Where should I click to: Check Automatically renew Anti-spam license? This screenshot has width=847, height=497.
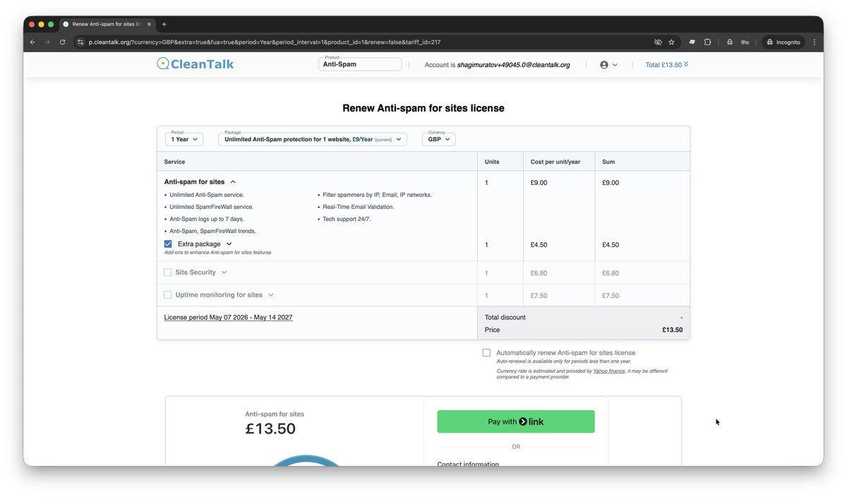(486, 353)
